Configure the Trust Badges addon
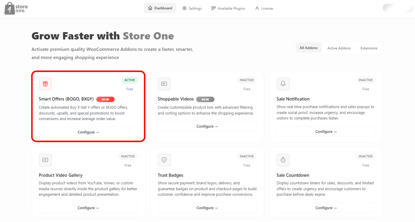 click(207, 208)
